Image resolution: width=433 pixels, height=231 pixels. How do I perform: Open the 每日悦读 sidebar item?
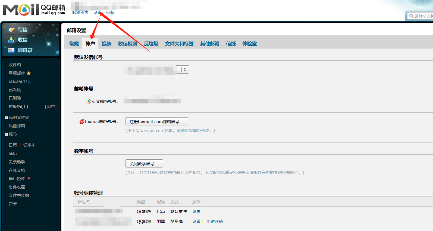[17, 179]
